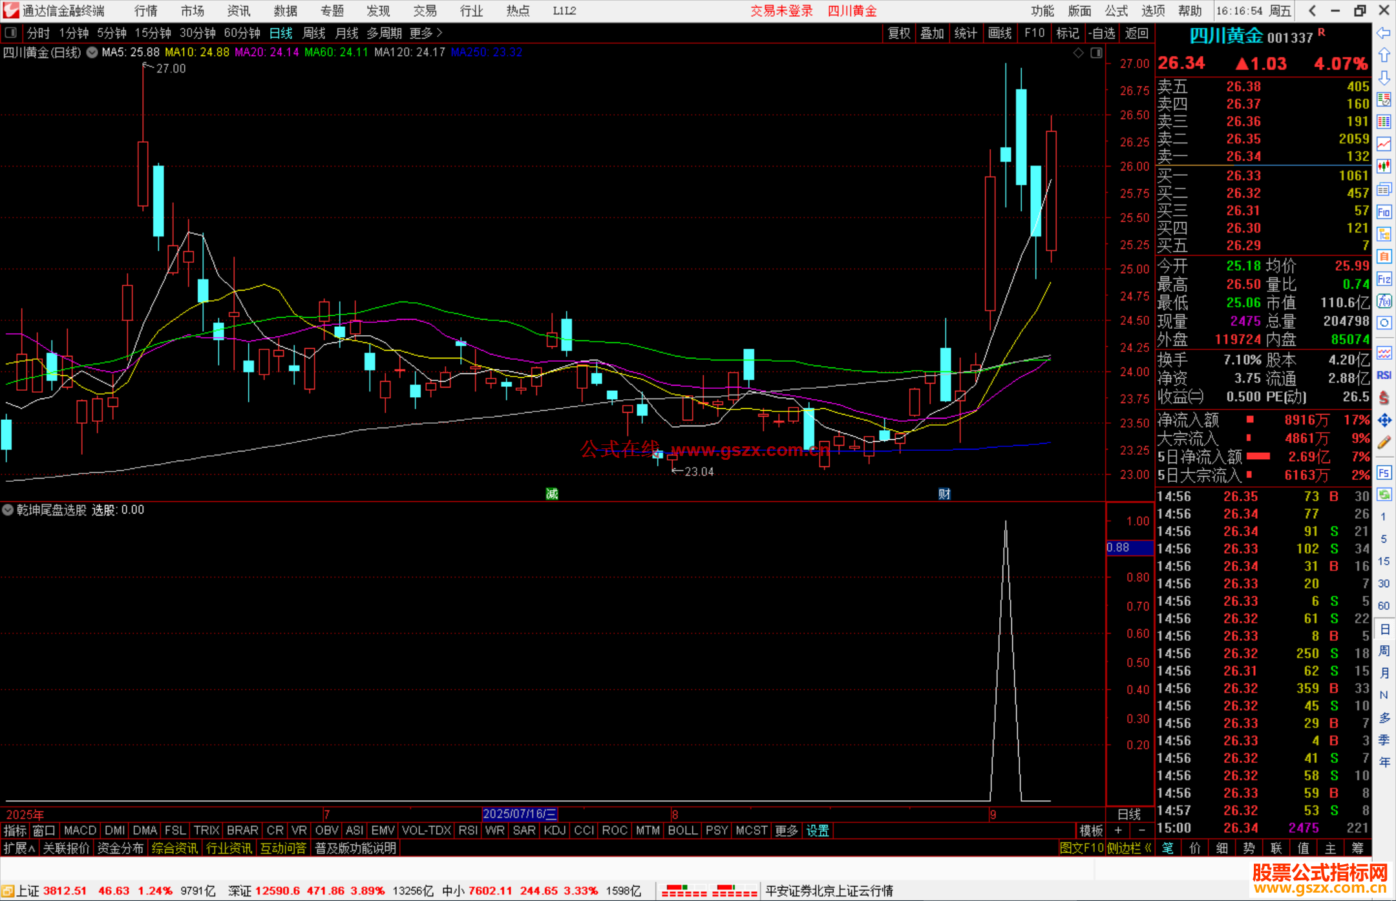Click the diamond icon at chart top-right

pos(1078,53)
